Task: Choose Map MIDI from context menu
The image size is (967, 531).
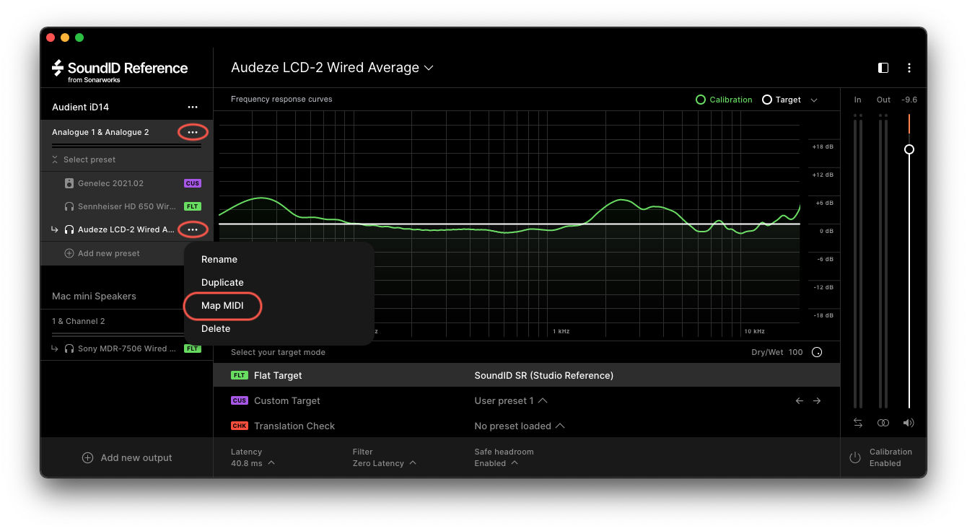Action: [222, 306]
